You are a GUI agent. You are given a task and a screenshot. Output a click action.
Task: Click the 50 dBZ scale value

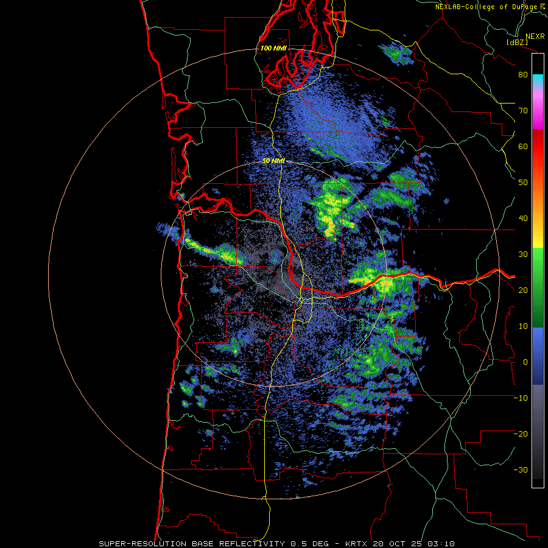click(x=523, y=183)
